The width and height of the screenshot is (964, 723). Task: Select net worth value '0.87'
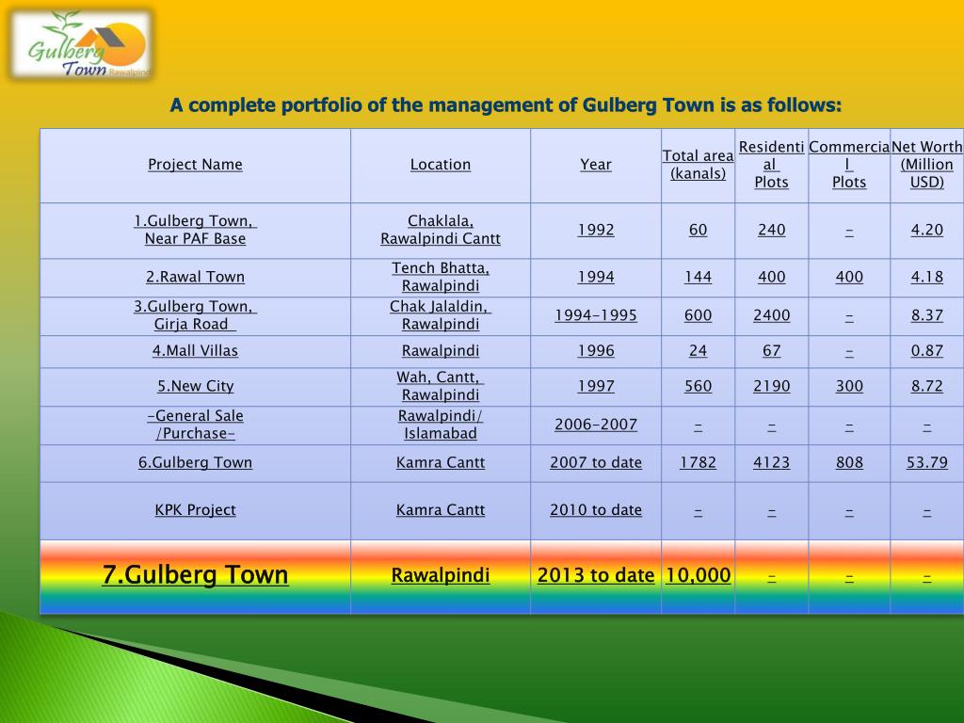[x=926, y=351]
